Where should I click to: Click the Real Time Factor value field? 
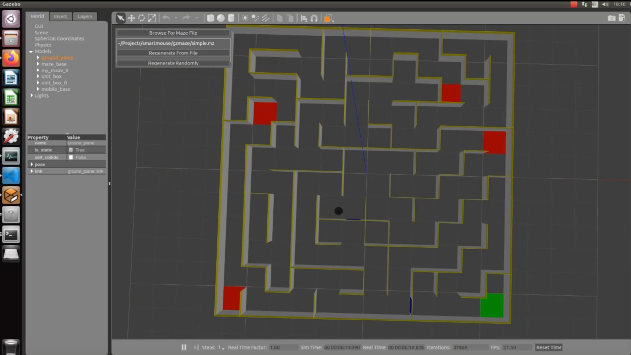[283, 347]
